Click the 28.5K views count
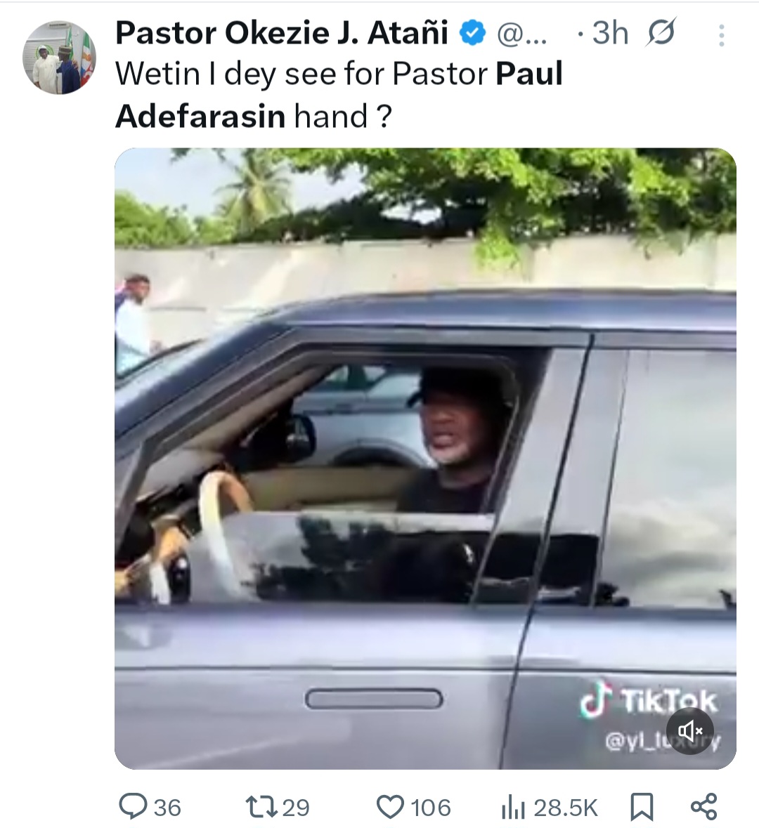 566,807
